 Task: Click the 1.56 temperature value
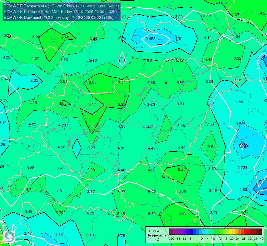239,102
